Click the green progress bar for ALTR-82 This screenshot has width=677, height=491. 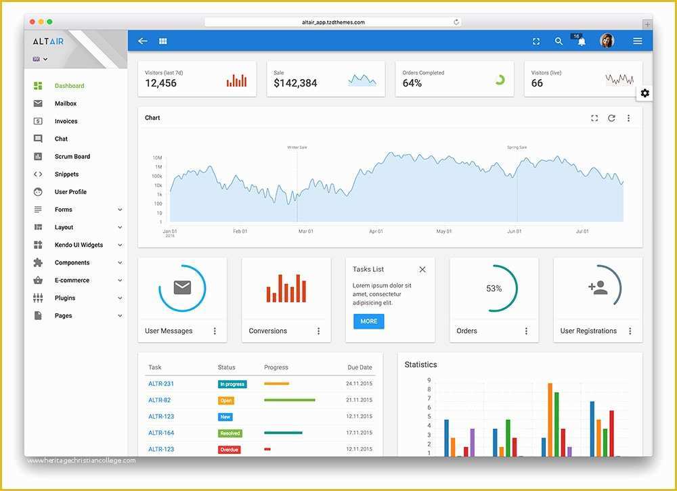click(290, 400)
